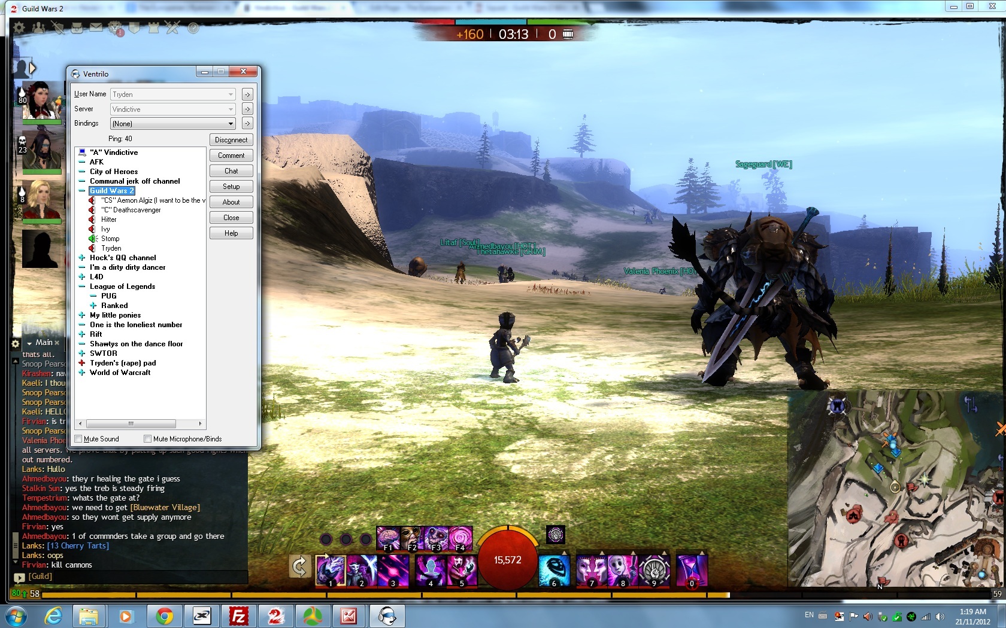Screen dimensions: 1006x628
Task: Open the World vs World castle icon
Action: (x=154, y=28)
